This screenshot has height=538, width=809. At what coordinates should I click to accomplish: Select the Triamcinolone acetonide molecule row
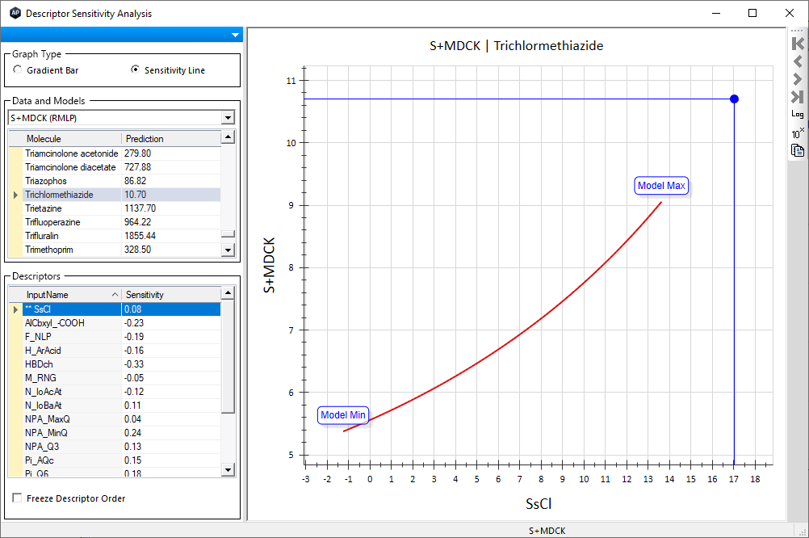122,153
